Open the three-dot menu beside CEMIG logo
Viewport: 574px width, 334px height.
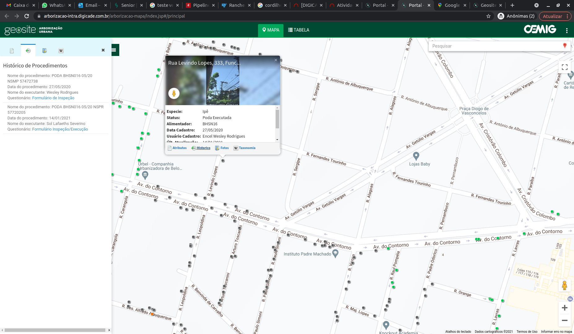point(567,30)
